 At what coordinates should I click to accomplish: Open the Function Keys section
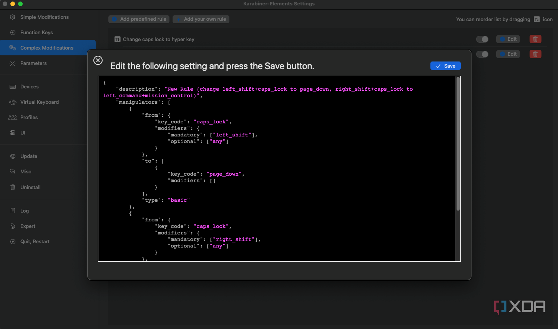click(x=48, y=32)
